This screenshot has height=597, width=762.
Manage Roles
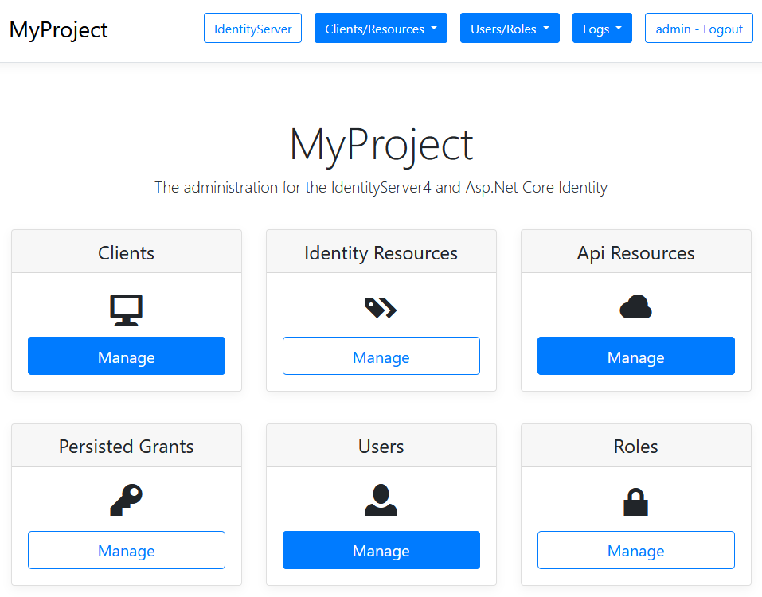click(635, 550)
